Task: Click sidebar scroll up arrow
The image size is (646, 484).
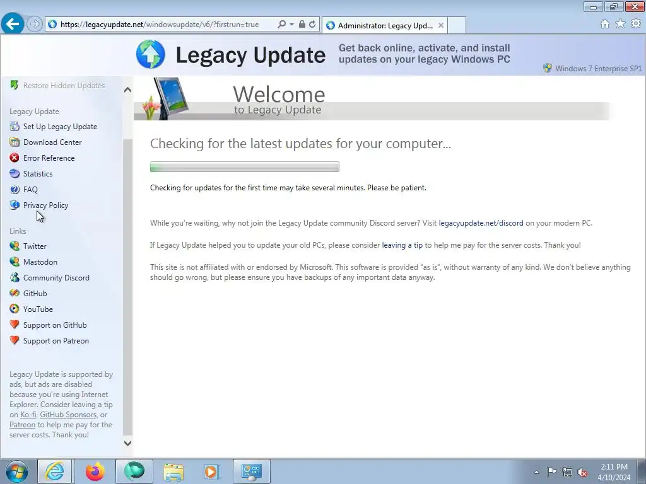Action: pyautogui.click(x=127, y=89)
